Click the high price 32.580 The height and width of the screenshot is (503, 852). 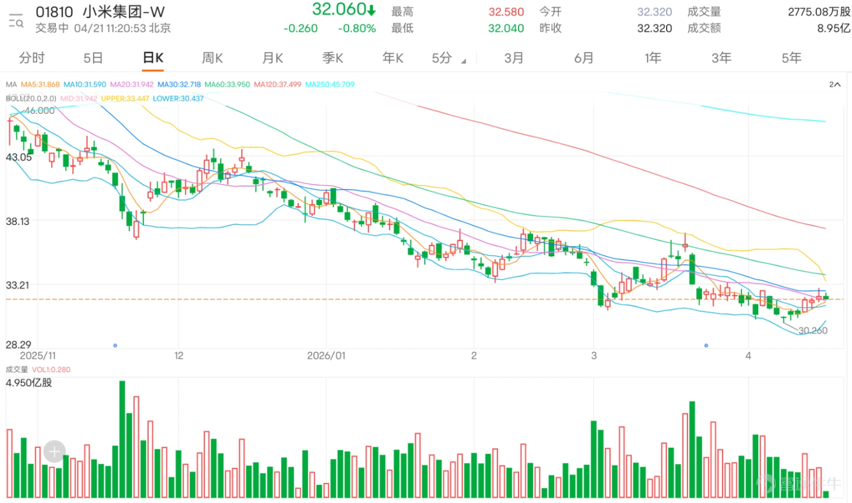506,12
